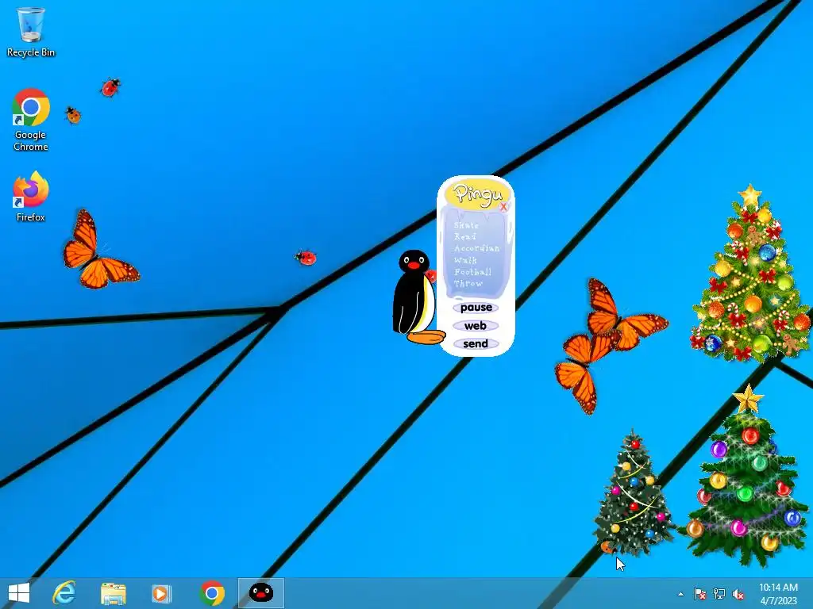Viewport: 813px width, 609px height.
Task: Click the pause button
Action: 476,308
